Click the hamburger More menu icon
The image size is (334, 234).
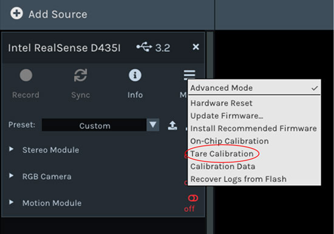pyautogui.click(x=189, y=75)
